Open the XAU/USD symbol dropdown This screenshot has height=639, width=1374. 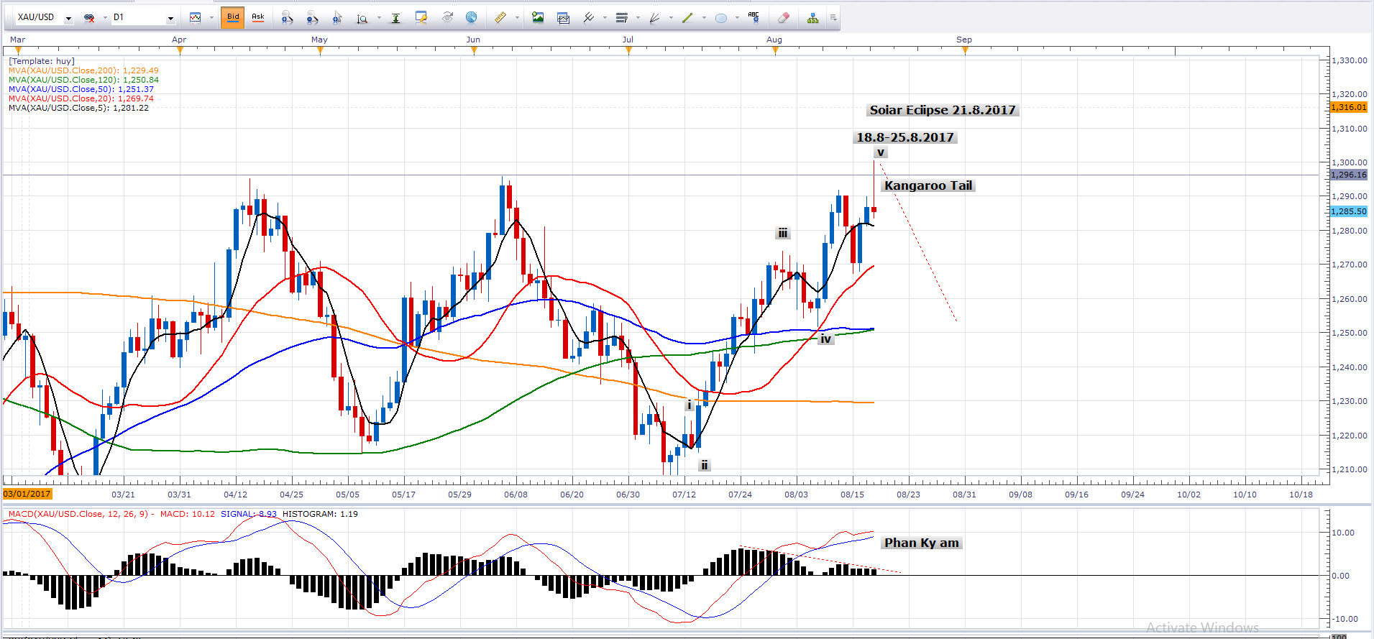coord(68,18)
